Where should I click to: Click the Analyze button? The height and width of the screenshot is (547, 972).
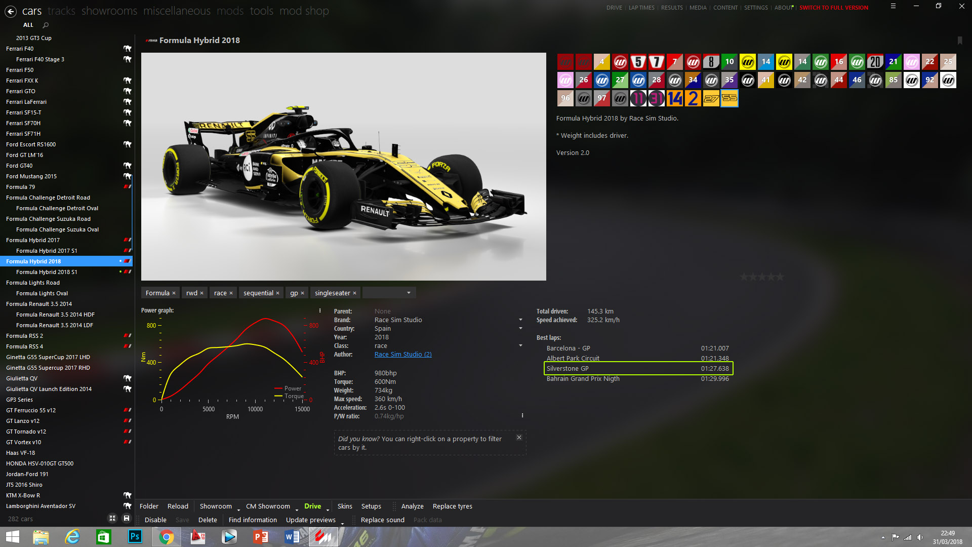412,506
